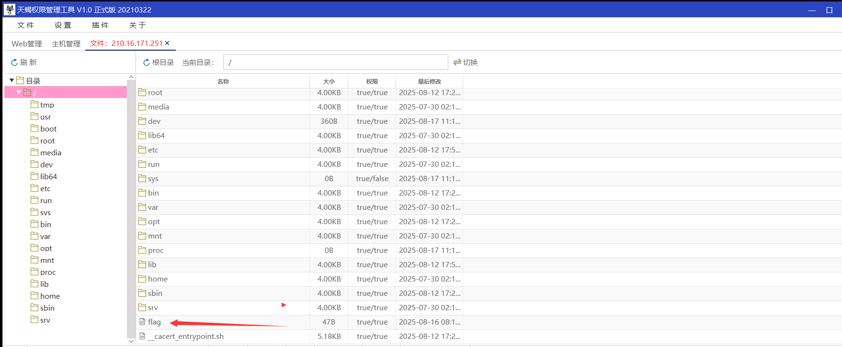
Task: Click root folder icon in file list
Action: [142, 92]
